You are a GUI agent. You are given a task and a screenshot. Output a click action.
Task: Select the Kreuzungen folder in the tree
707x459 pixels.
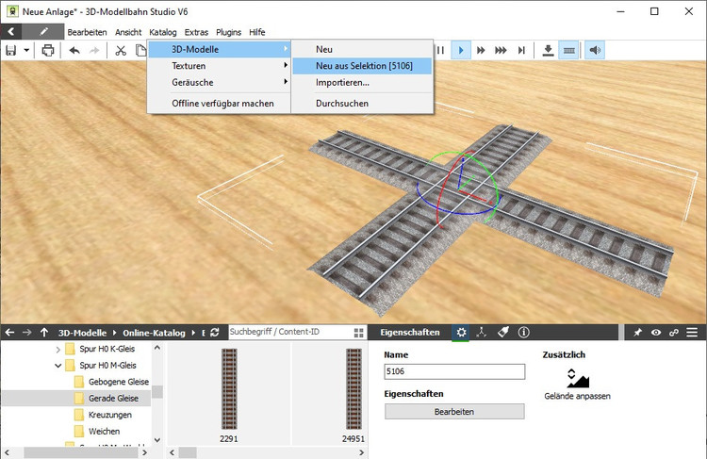[x=111, y=415]
